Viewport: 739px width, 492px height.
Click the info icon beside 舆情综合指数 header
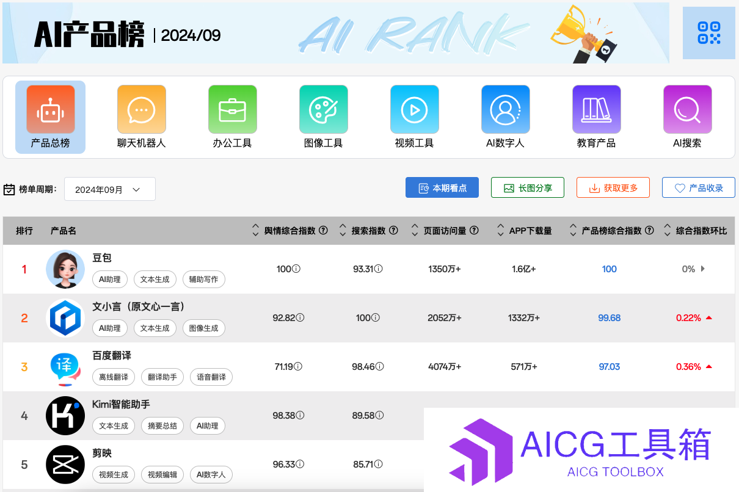324,231
